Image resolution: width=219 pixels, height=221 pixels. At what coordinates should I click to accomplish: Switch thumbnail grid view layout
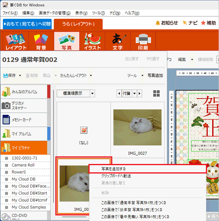click(x=156, y=93)
